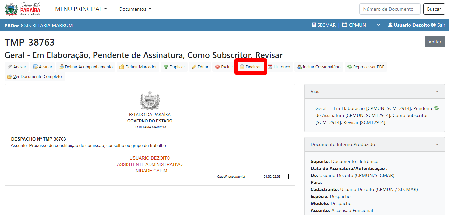Image resolution: width=449 pixels, height=215 pixels.
Task: Collapse the Documento Interno Produzido panel
Action: [437, 145]
